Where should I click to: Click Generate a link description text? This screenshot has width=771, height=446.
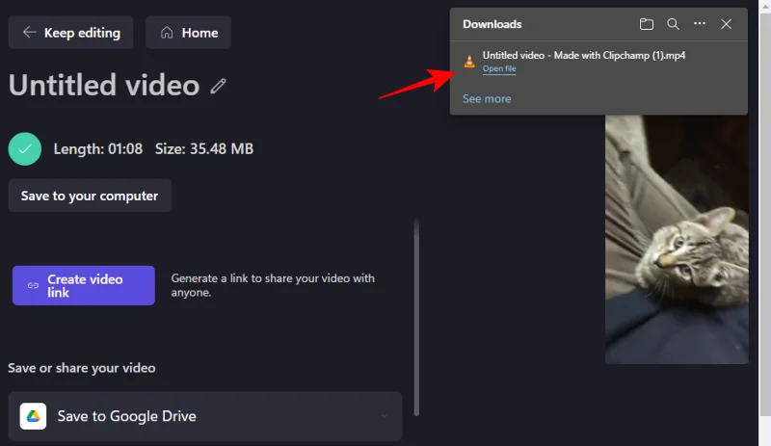click(273, 285)
